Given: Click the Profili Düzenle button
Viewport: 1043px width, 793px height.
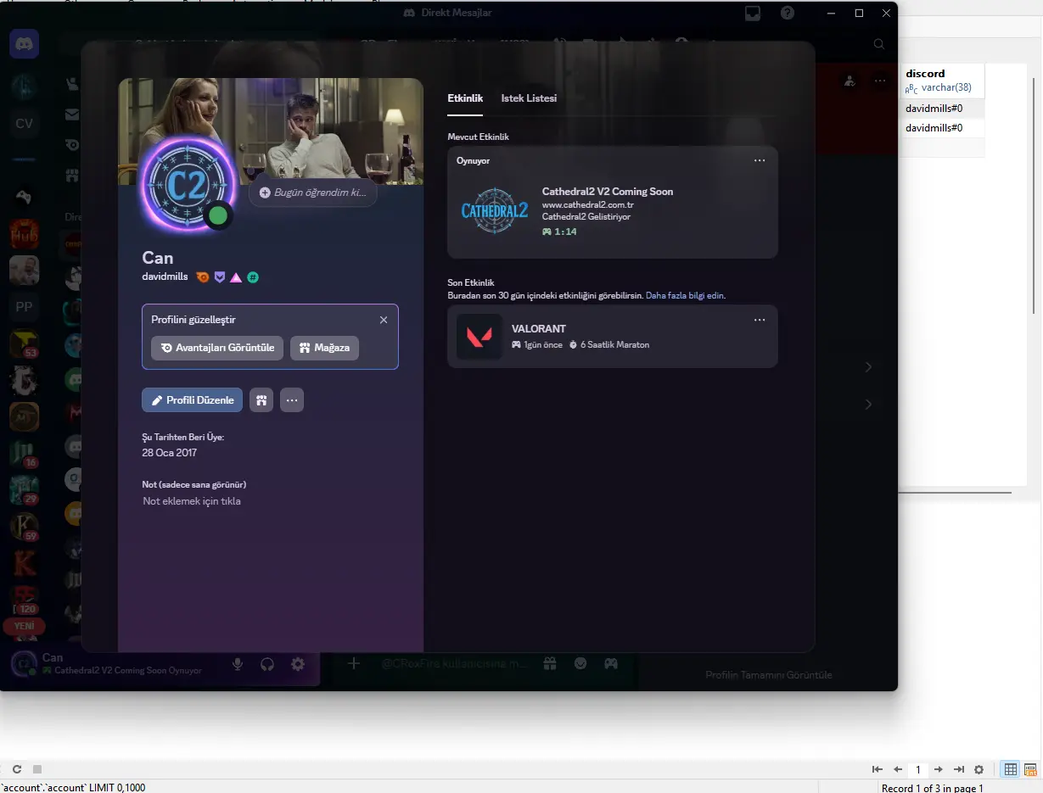Looking at the screenshot, I should [x=193, y=400].
